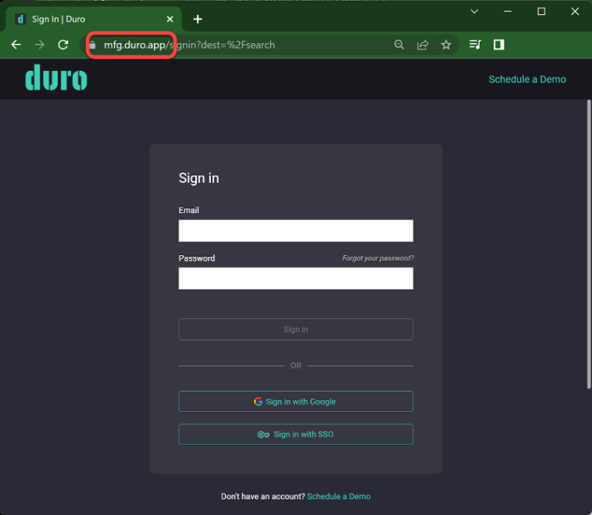Click the duro logo in header
Image resolution: width=592 pixels, height=515 pixels.
coord(56,77)
